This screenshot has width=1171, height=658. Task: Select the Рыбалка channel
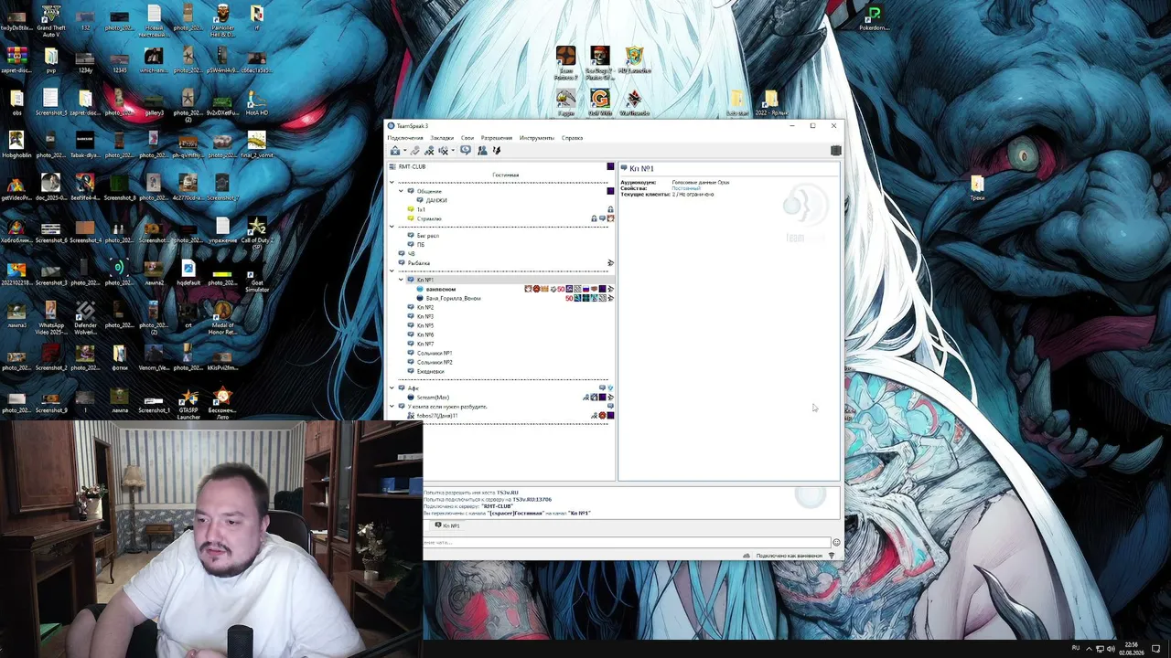pos(418,263)
